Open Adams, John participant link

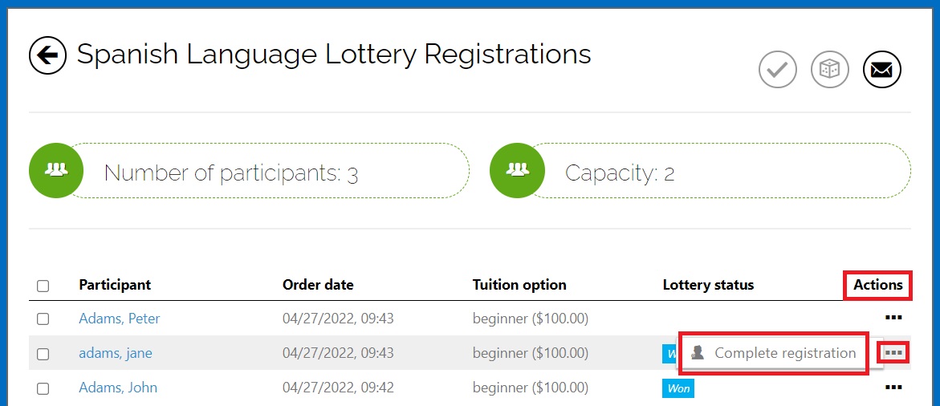click(118, 388)
